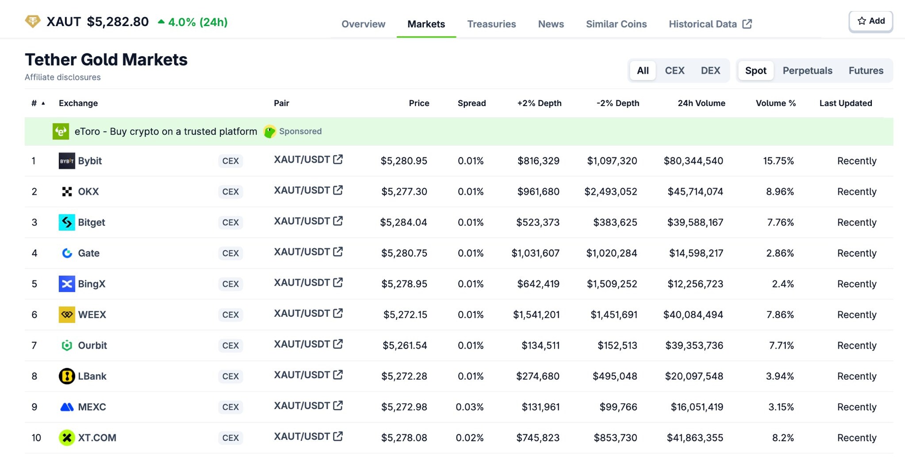This screenshot has width=905, height=474.
Task: Visit the eToro sponsored banner
Action: pyautogui.click(x=165, y=131)
